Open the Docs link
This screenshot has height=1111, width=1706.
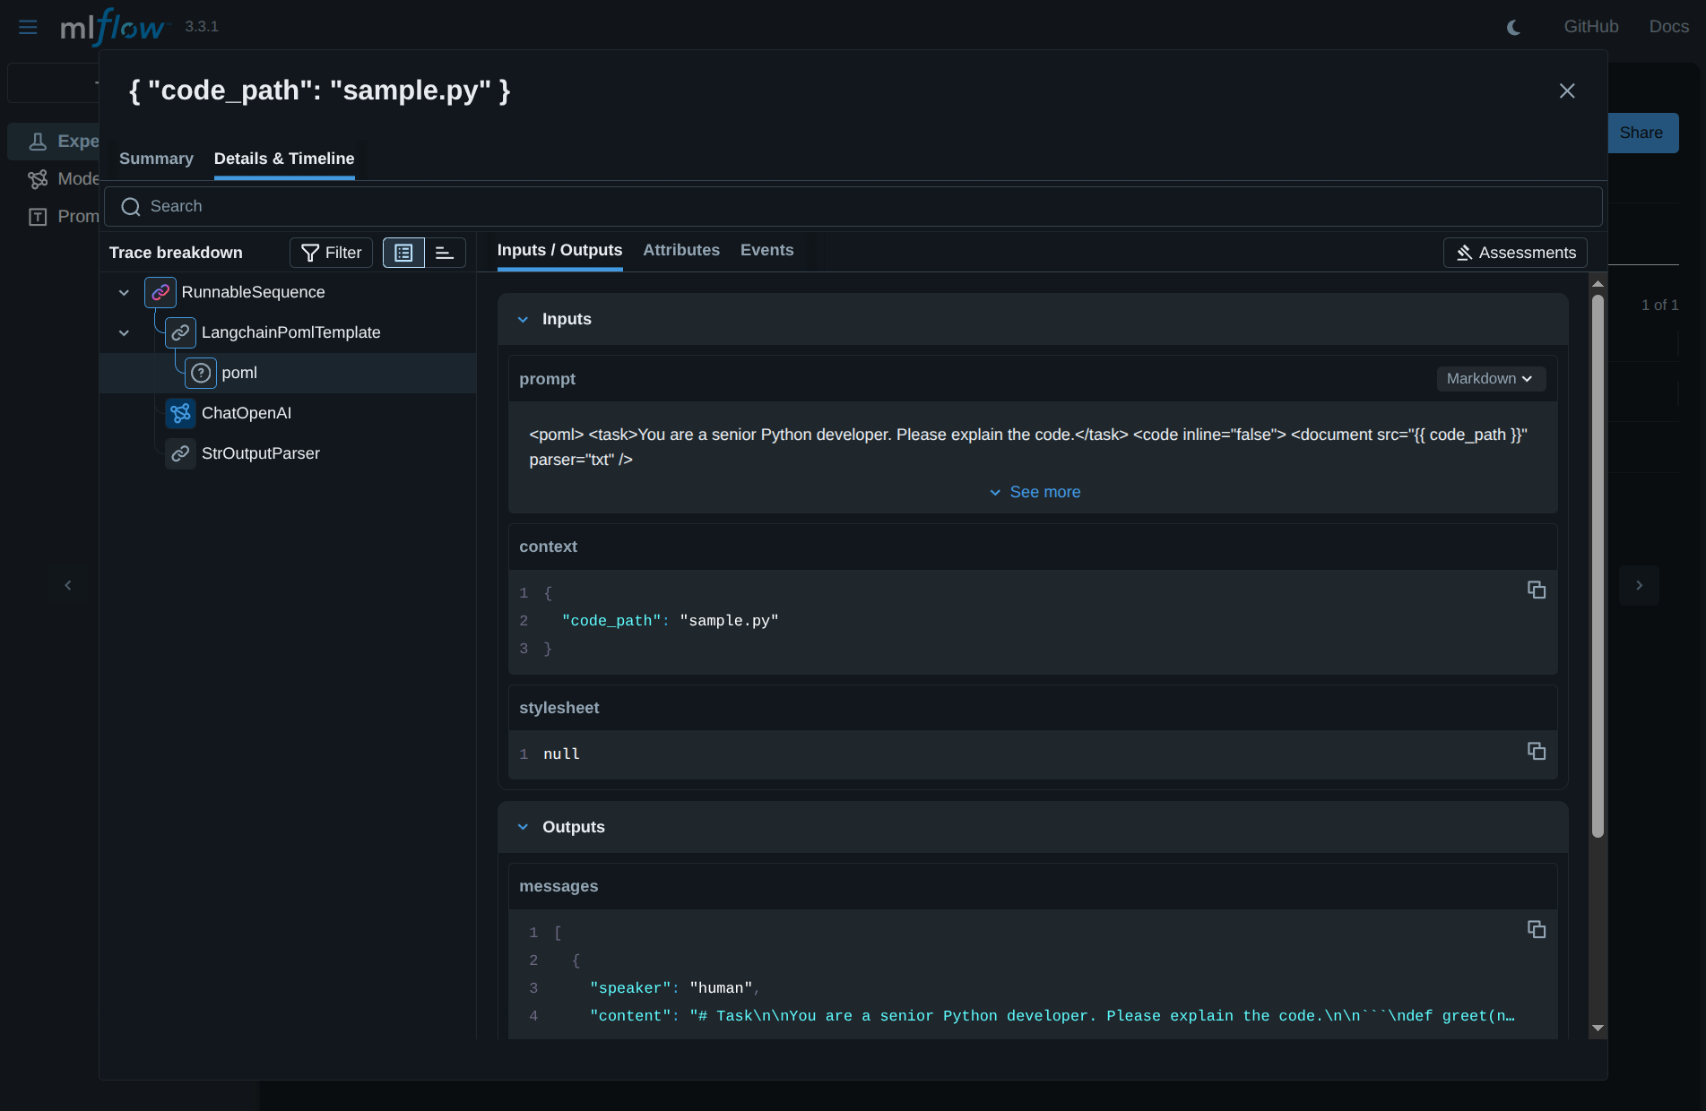(1669, 27)
